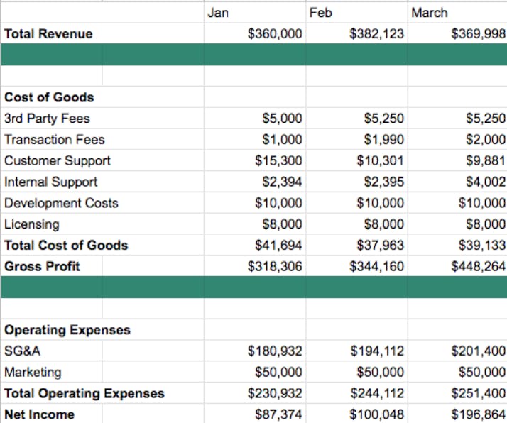The width and height of the screenshot is (507, 423).
Task: Click February Transaction Fees value $1,990
Action: click(356, 140)
